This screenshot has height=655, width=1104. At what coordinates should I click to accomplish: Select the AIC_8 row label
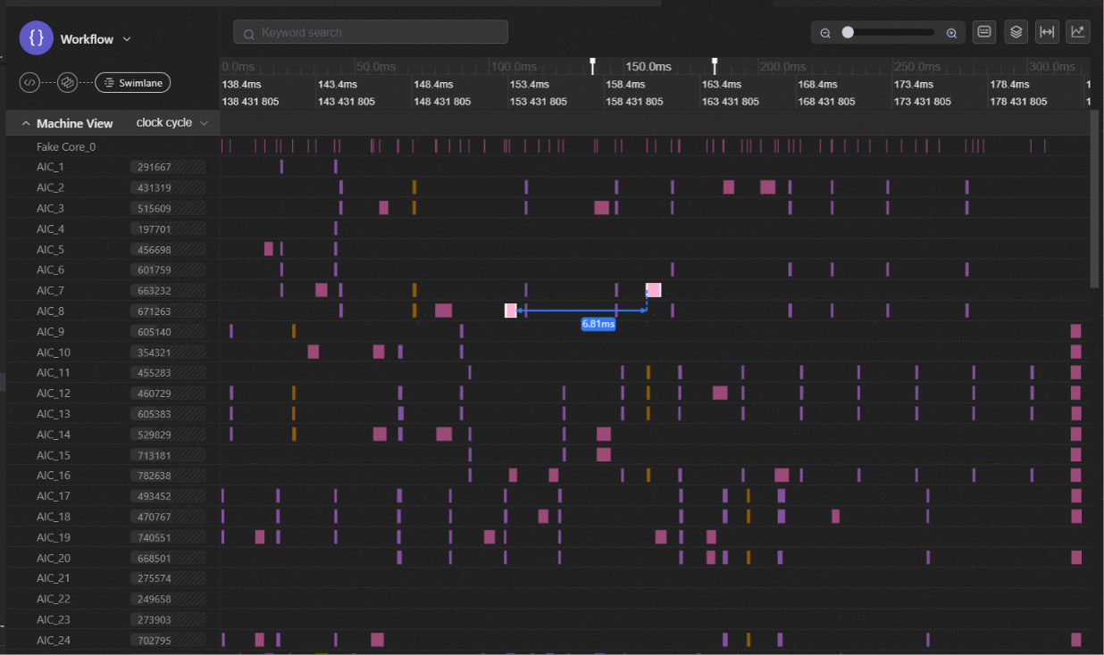[x=50, y=311]
